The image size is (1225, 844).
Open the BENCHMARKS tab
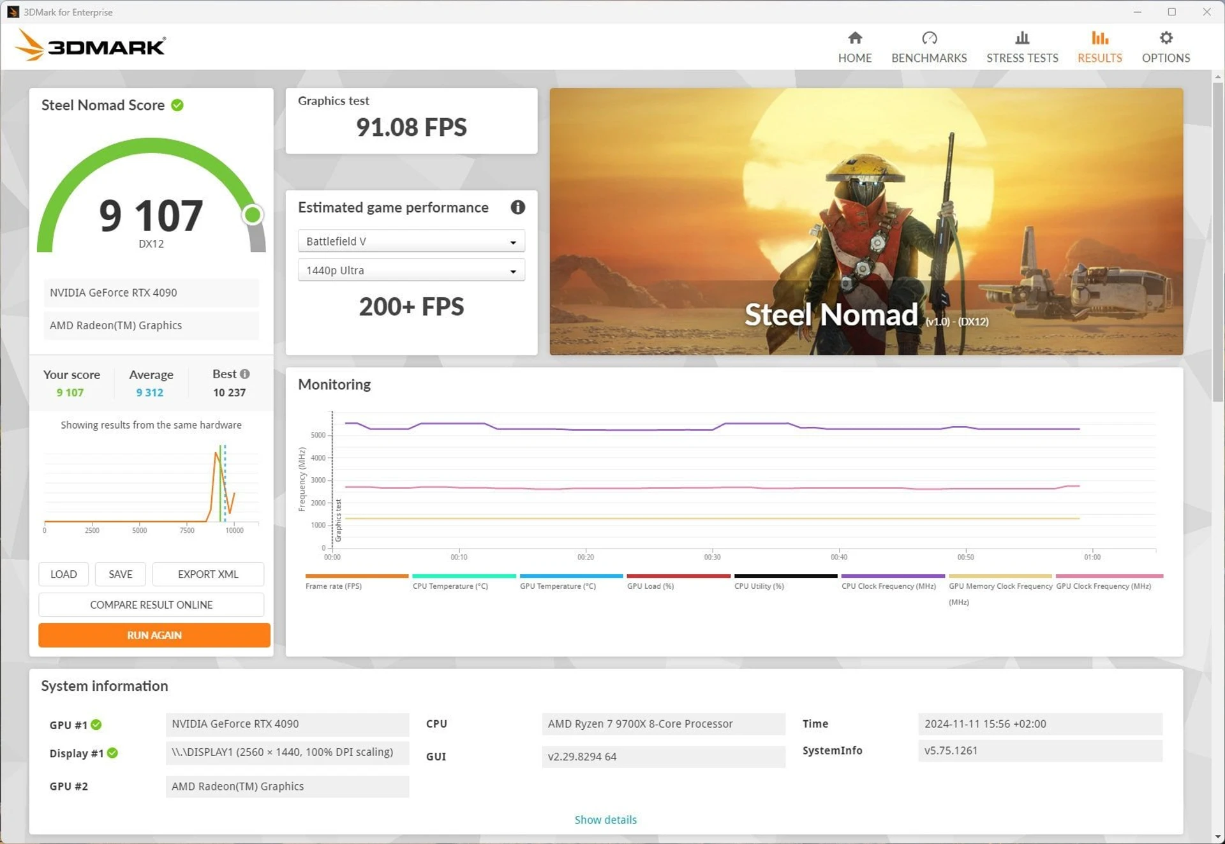929,48
